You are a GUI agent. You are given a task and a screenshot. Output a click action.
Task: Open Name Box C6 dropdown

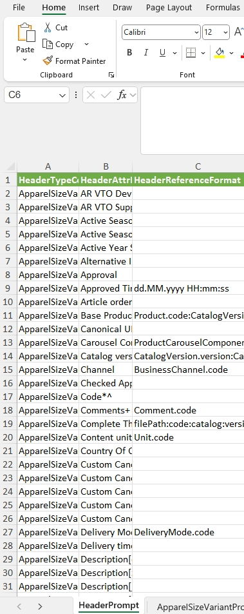(x=62, y=95)
